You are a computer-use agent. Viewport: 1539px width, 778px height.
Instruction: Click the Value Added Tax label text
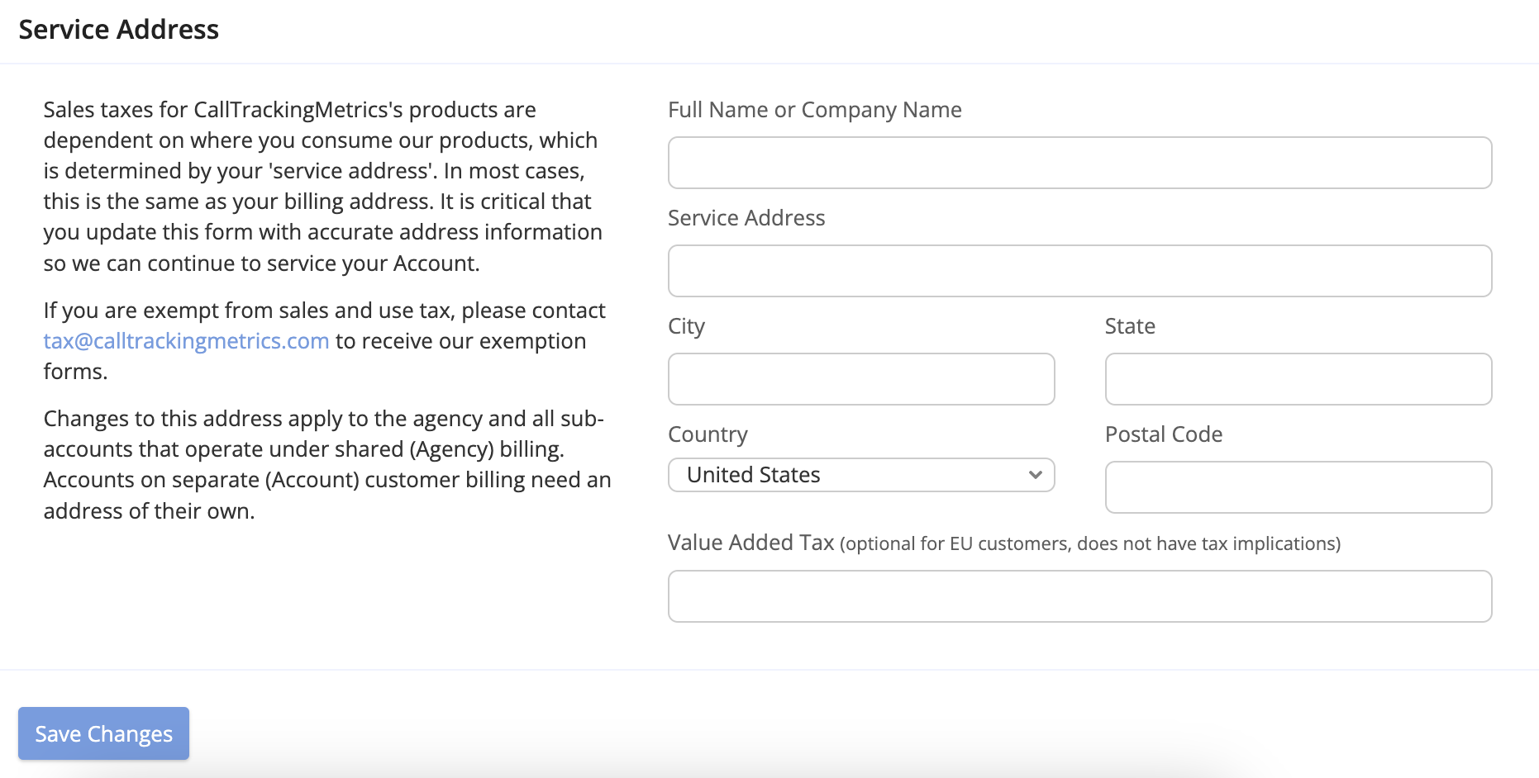(750, 543)
